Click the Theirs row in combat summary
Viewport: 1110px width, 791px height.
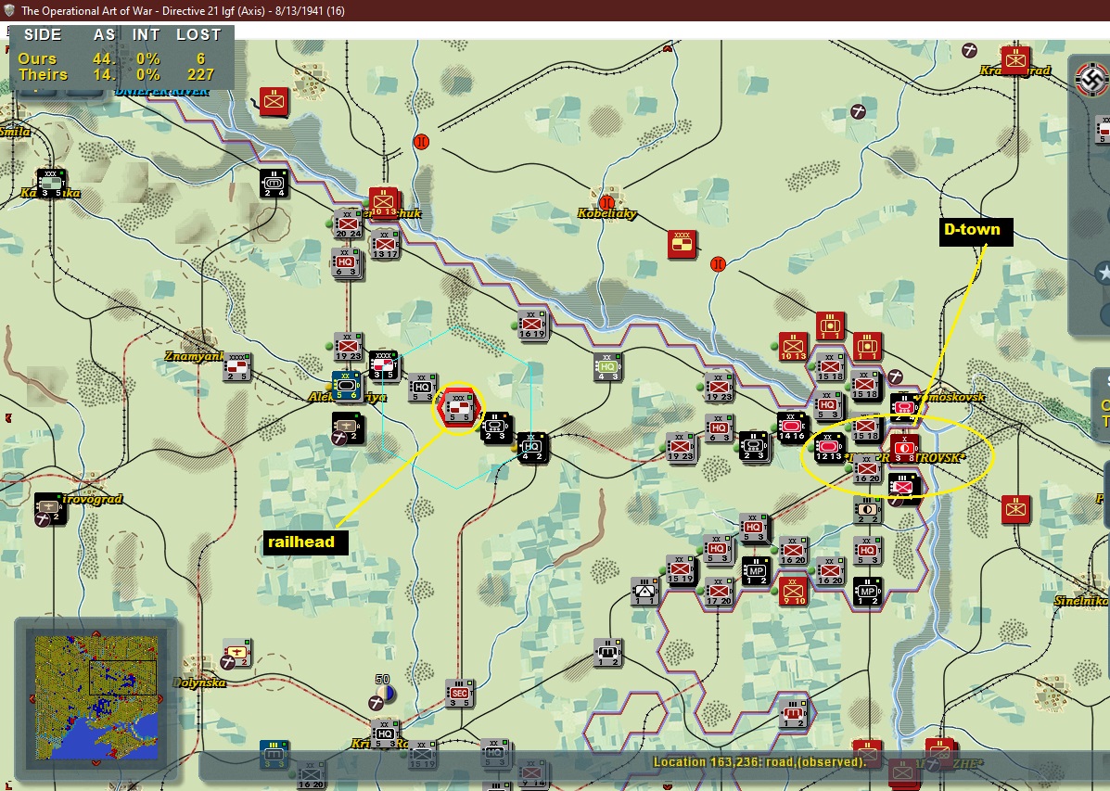coord(119,74)
